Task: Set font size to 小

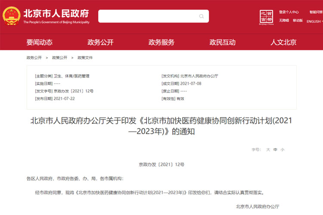Action: click(x=283, y=150)
